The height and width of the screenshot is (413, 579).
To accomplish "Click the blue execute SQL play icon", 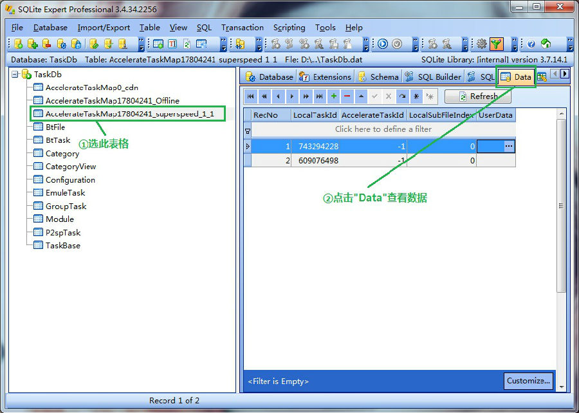I will click(x=383, y=44).
